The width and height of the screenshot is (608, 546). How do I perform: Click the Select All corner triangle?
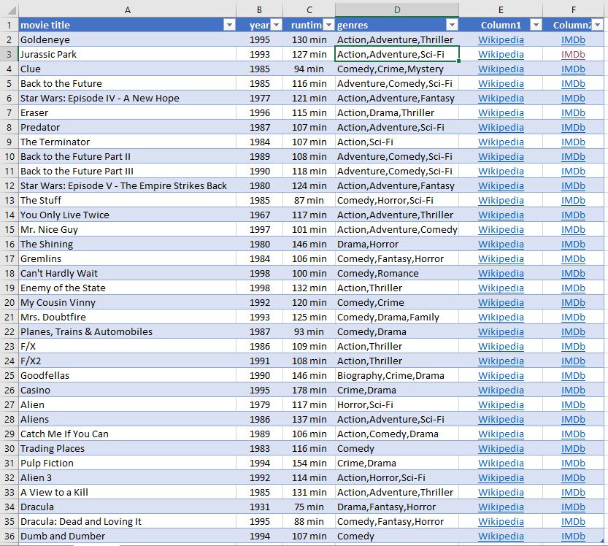coord(11,10)
